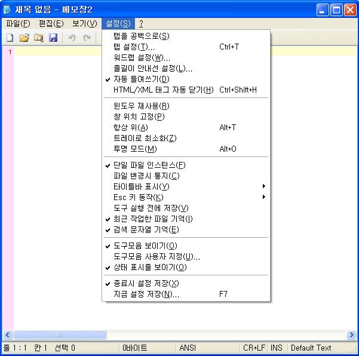Open the 보기(V) menu
Viewport: 359px width, 356px height.
coord(85,23)
